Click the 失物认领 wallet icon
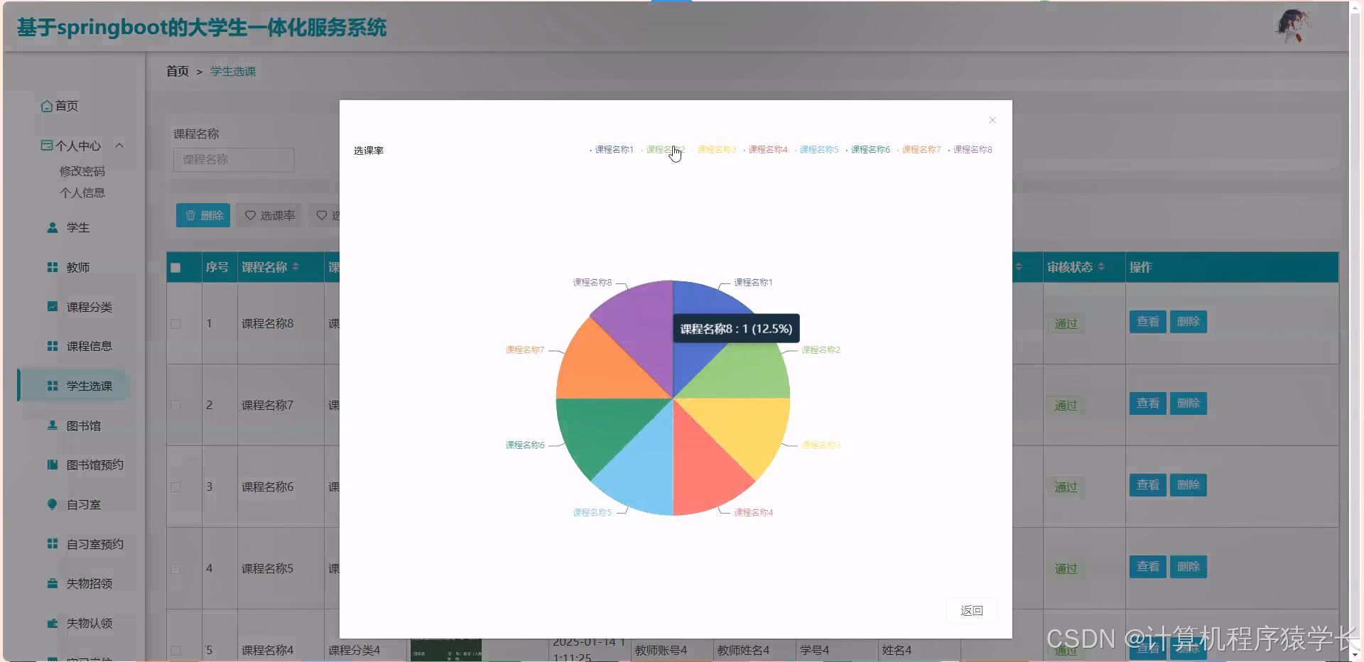 tap(53, 623)
